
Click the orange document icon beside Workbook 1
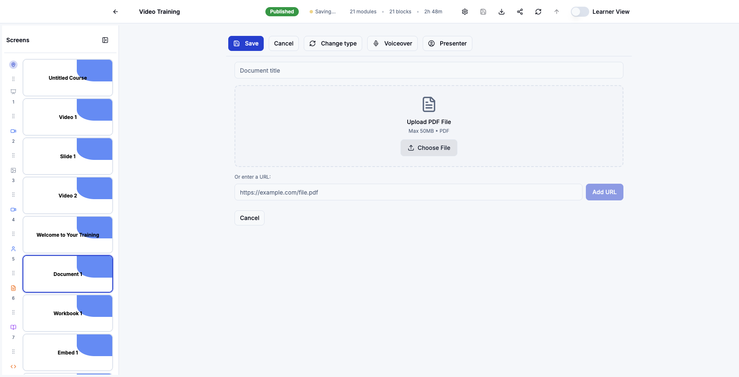(x=13, y=288)
